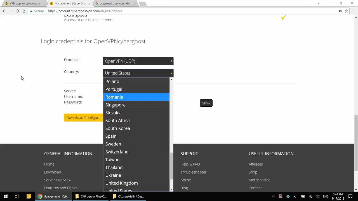Open CyberGhost yellow app in taskbar
The image size is (358, 201).
[x=29, y=196]
